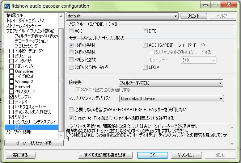
Task: Click the tree list scrollbar thumb
Action: point(61,80)
